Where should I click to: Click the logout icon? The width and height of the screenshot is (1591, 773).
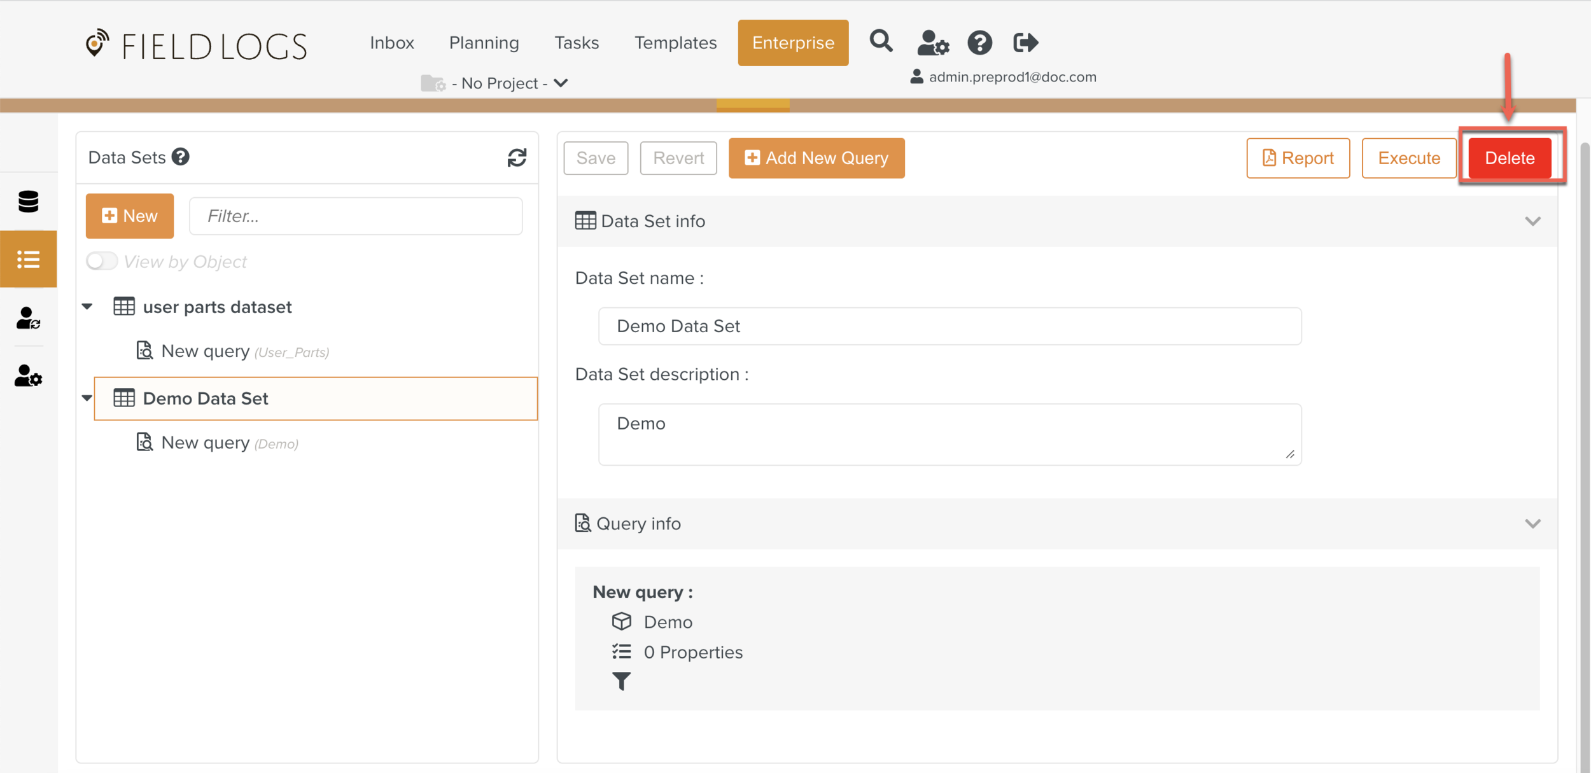tap(1025, 43)
